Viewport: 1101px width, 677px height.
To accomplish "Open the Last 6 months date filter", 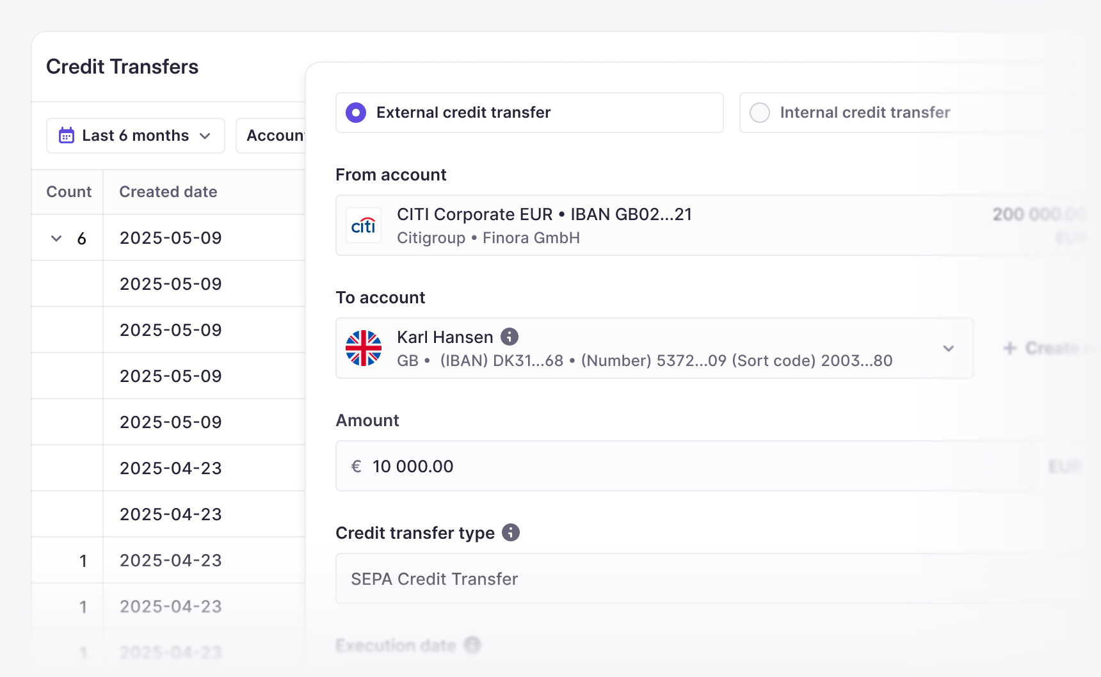I will tap(136, 136).
